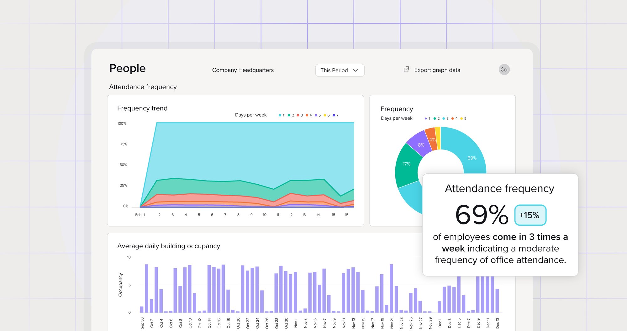This screenshot has width=627, height=331.
Task: Click the large 69% figure in tooltip card
Action: click(482, 215)
